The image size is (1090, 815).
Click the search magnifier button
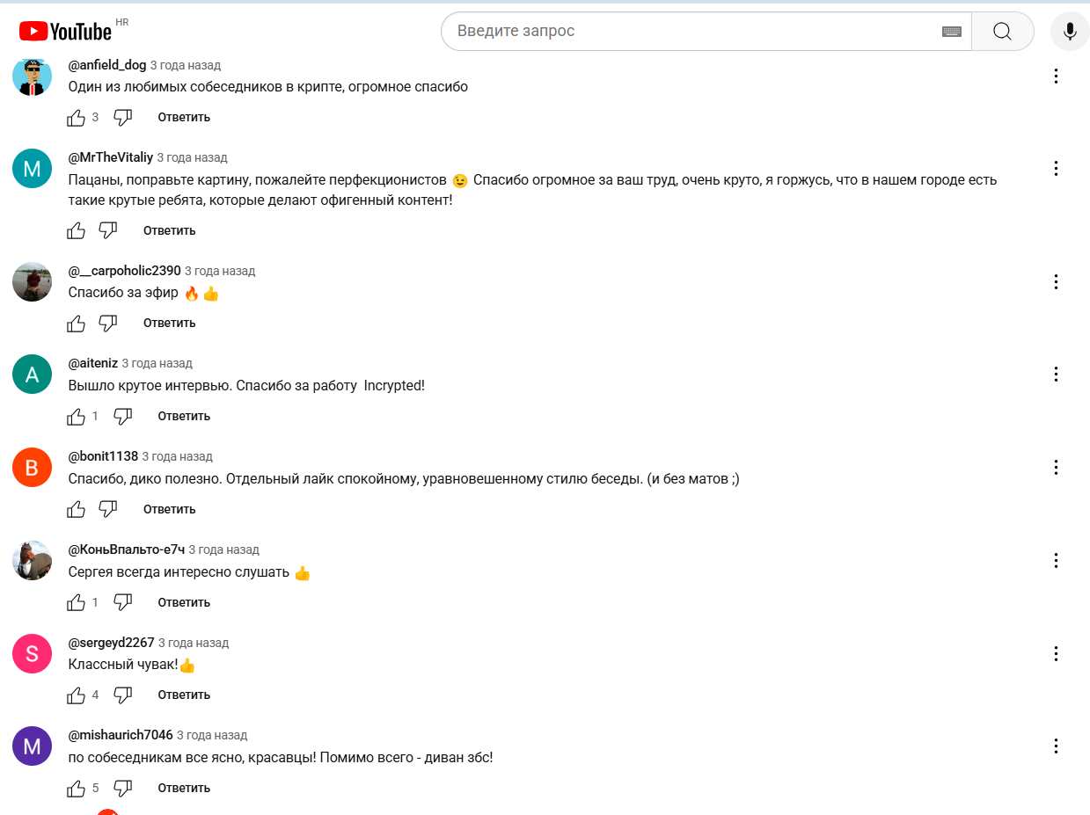(x=1002, y=32)
